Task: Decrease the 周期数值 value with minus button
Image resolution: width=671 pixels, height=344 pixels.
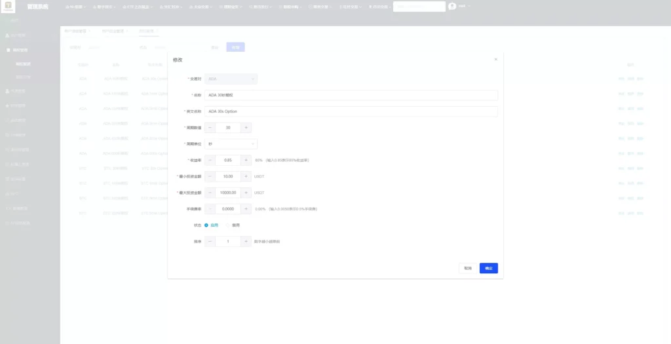Action: (x=210, y=128)
